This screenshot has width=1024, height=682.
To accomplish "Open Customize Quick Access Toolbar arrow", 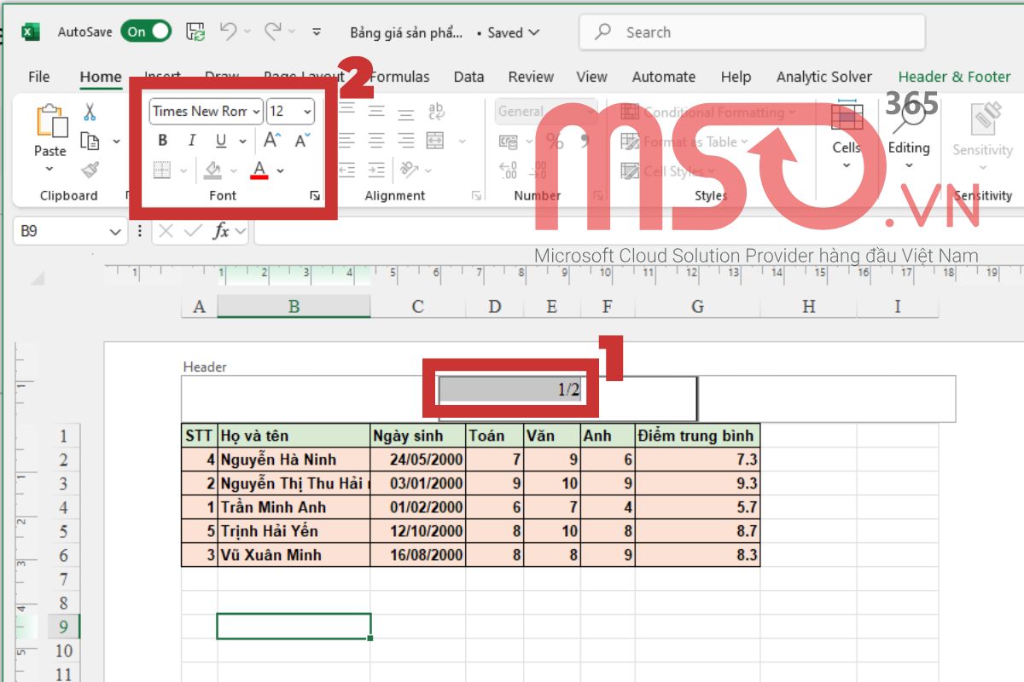I will [x=317, y=32].
